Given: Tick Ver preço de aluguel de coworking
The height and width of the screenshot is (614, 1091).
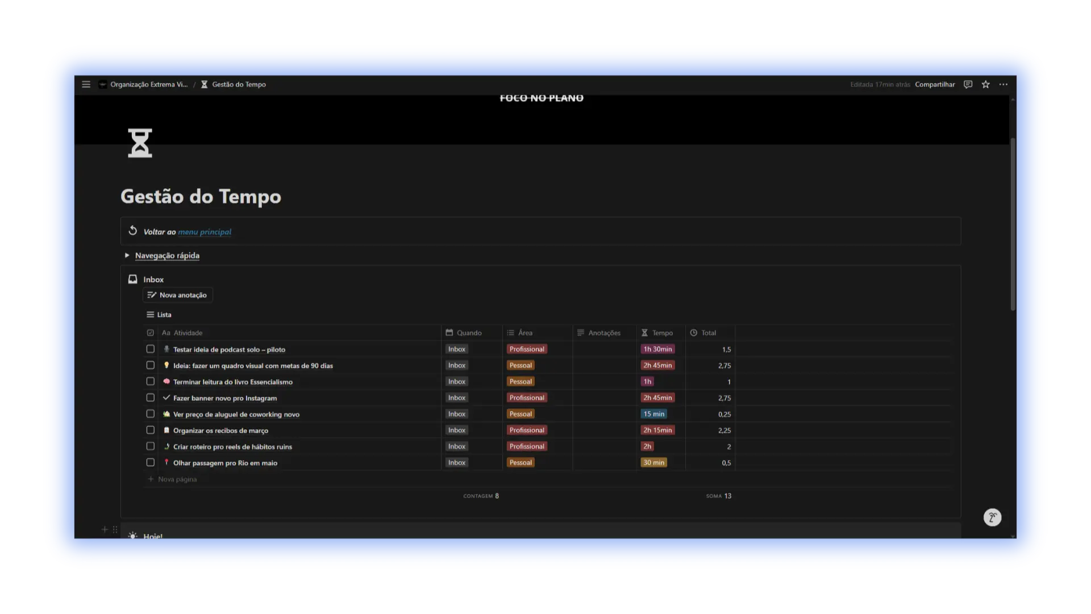Looking at the screenshot, I should coord(150,414).
